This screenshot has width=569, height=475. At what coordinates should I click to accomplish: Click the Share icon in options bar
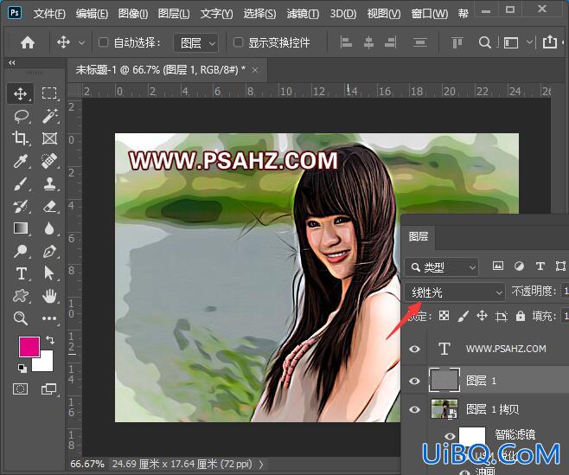[550, 42]
